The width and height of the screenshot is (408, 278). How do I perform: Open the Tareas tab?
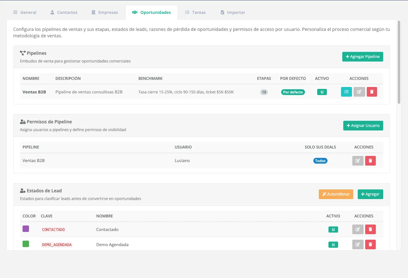click(195, 13)
